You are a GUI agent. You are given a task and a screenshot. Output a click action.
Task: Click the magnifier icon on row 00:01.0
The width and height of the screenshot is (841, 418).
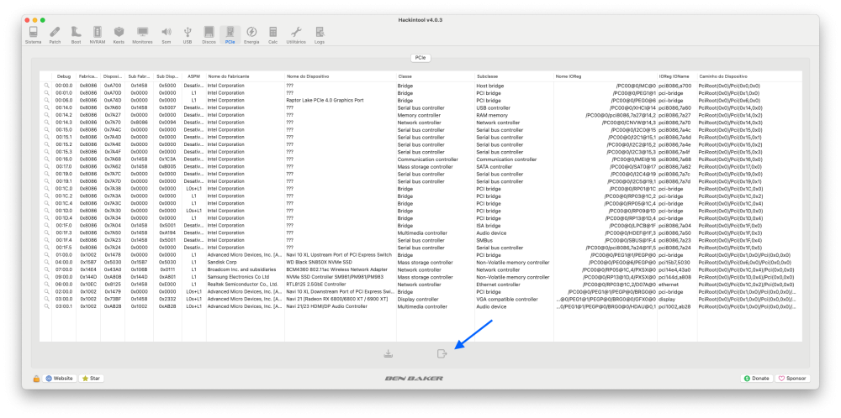[46, 93]
